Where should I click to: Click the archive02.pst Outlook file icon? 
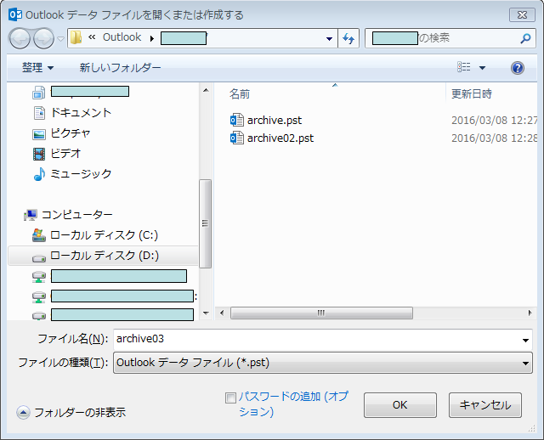[236, 138]
